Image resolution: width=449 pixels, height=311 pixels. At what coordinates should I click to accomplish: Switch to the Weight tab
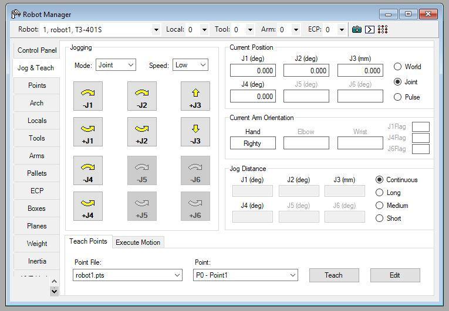click(x=36, y=244)
